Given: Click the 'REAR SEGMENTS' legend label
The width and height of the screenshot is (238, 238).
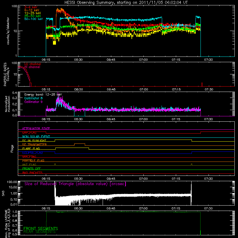Looking at the screenshot, I should [x=40, y=232].
